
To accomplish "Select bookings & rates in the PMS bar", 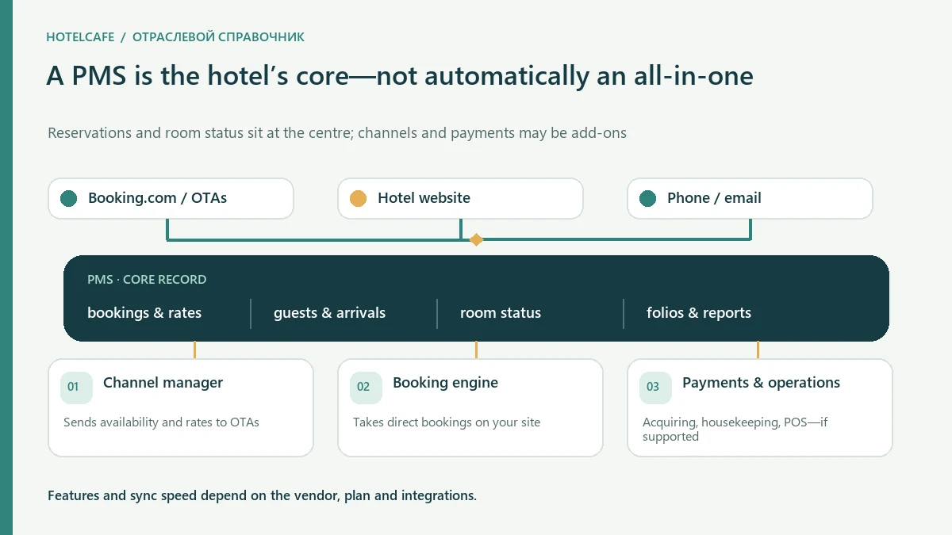I will [x=144, y=313].
